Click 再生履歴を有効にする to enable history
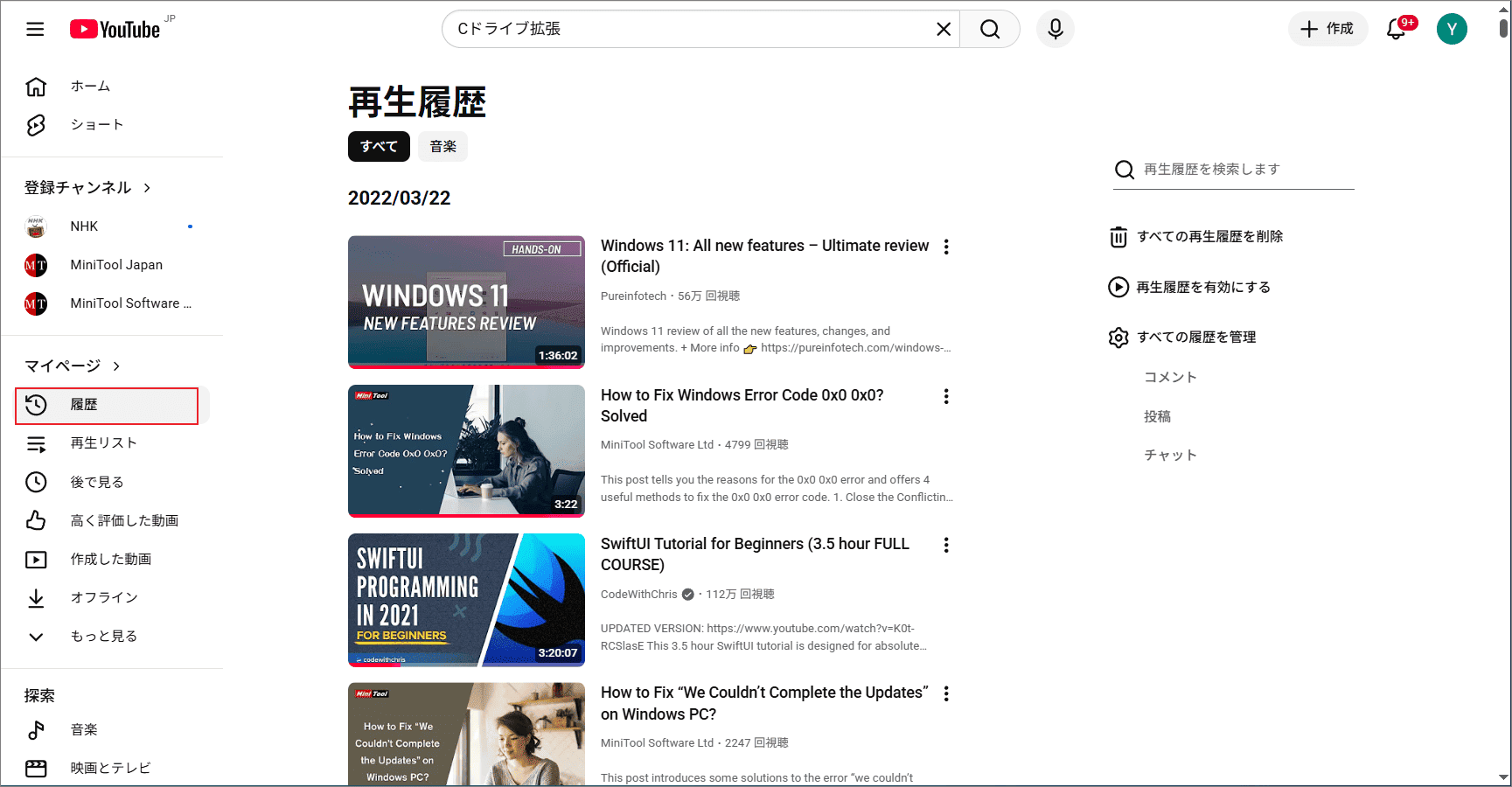The width and height of the screenshot is (1512, 787). click(1205, 287)
